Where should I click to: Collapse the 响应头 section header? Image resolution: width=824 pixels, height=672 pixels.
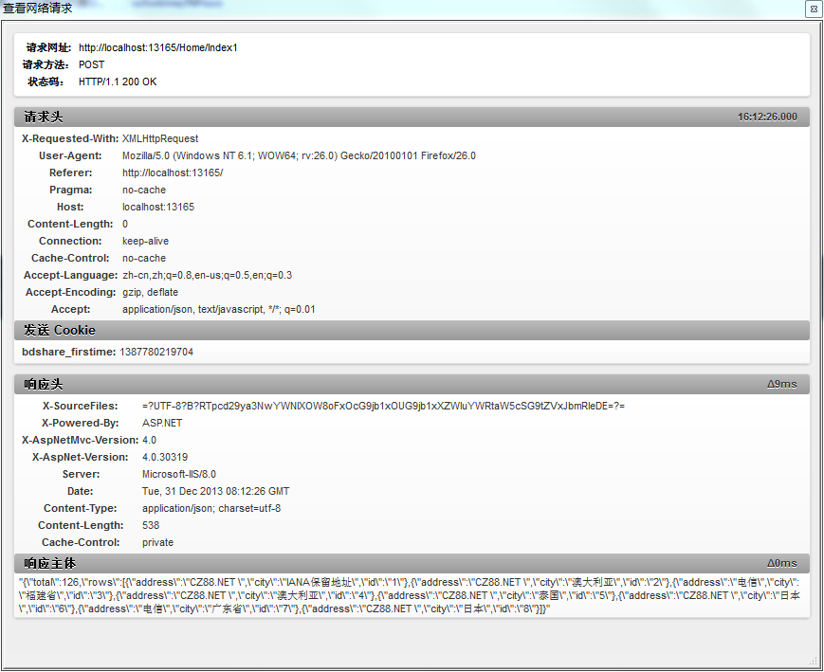pos(38,383)
